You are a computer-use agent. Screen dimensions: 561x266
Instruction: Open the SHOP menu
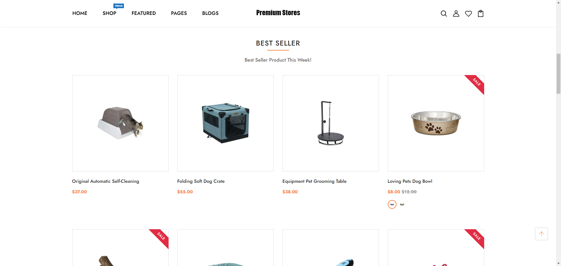109,13
